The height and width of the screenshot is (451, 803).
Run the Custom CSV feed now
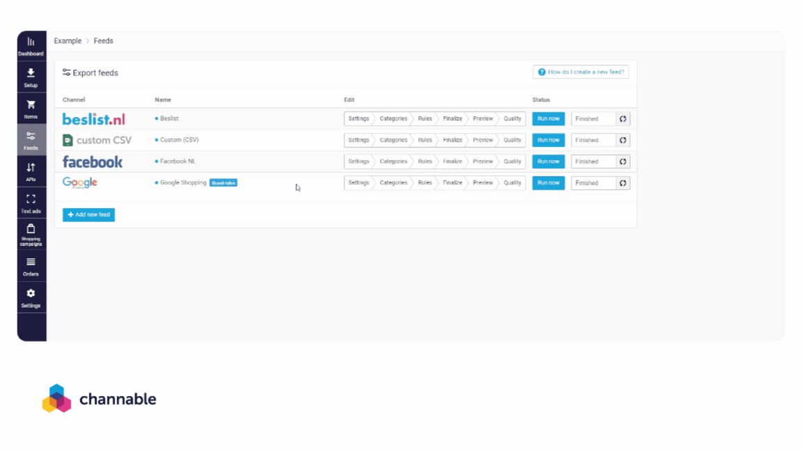tap(549, 140)
